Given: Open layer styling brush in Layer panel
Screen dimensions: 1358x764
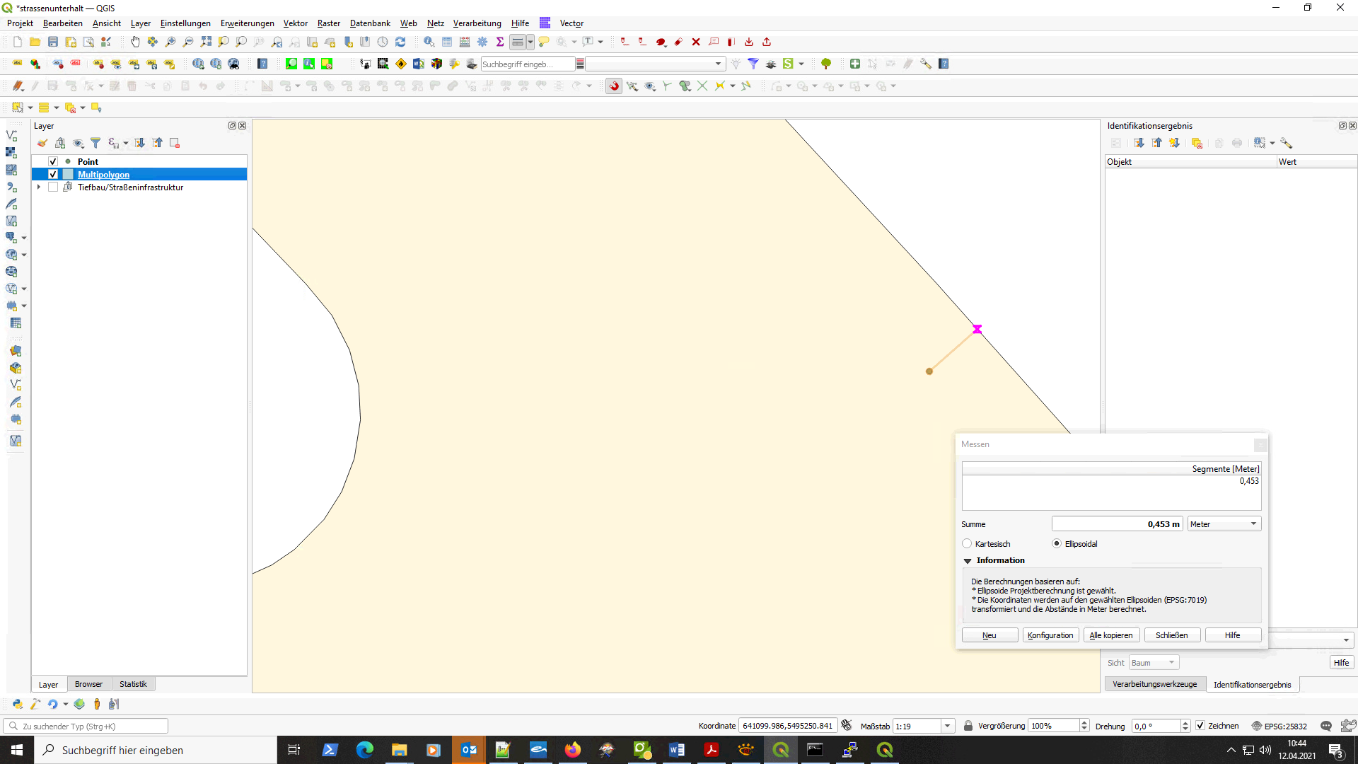Looking at the screenshot, I should click(x=42, y=143).
